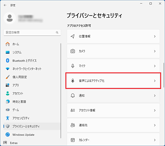Viewport: 165px width, 146px height.
Task: Click the sidebar navigation scrollbar
Action: [x=61, y=91]
